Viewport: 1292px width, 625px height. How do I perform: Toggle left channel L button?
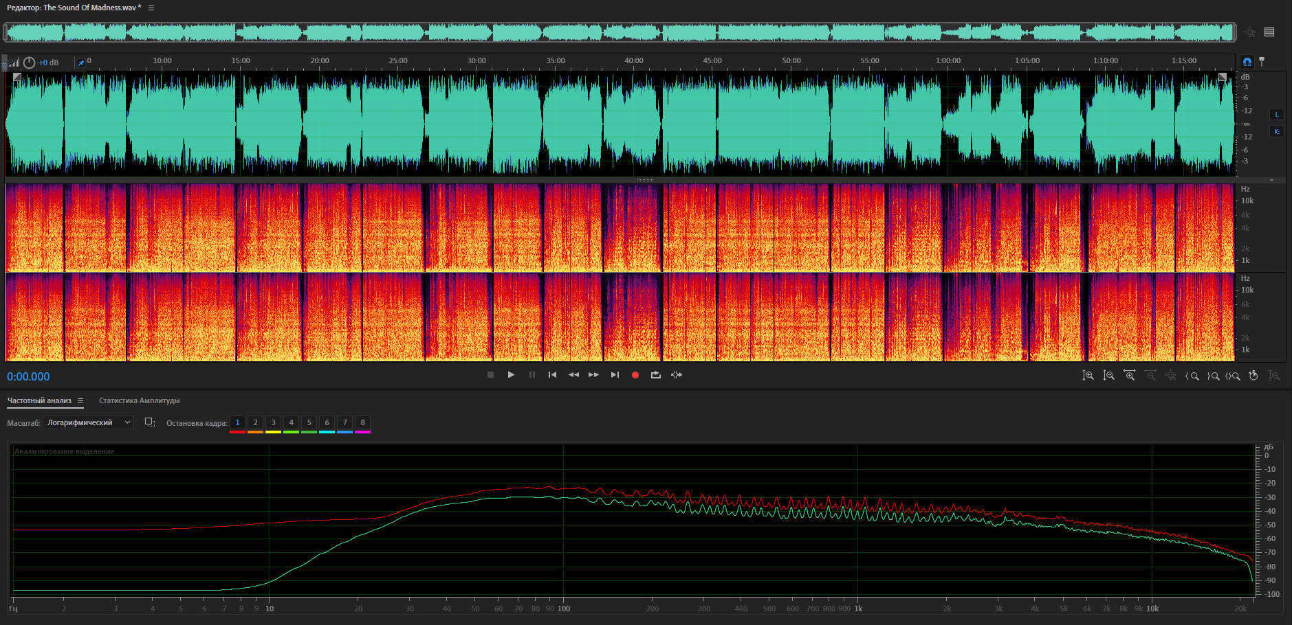click(x=1277, y=114)
